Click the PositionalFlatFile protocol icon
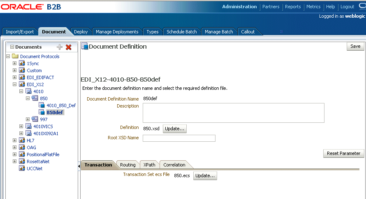Image resolution: width=366 pixels, height=199 pixels. click(x=22, y=155)
